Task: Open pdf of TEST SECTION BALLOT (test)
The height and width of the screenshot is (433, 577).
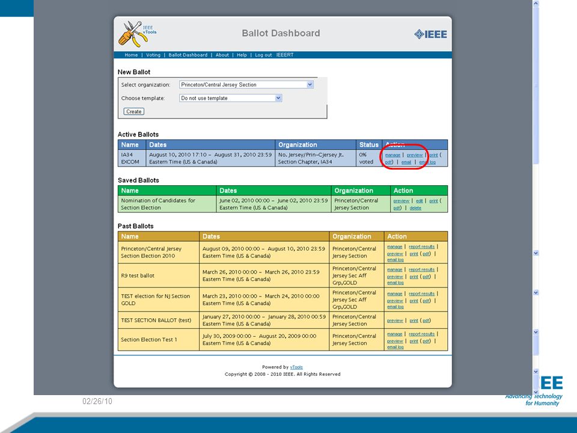Action: tap(426, 321)
